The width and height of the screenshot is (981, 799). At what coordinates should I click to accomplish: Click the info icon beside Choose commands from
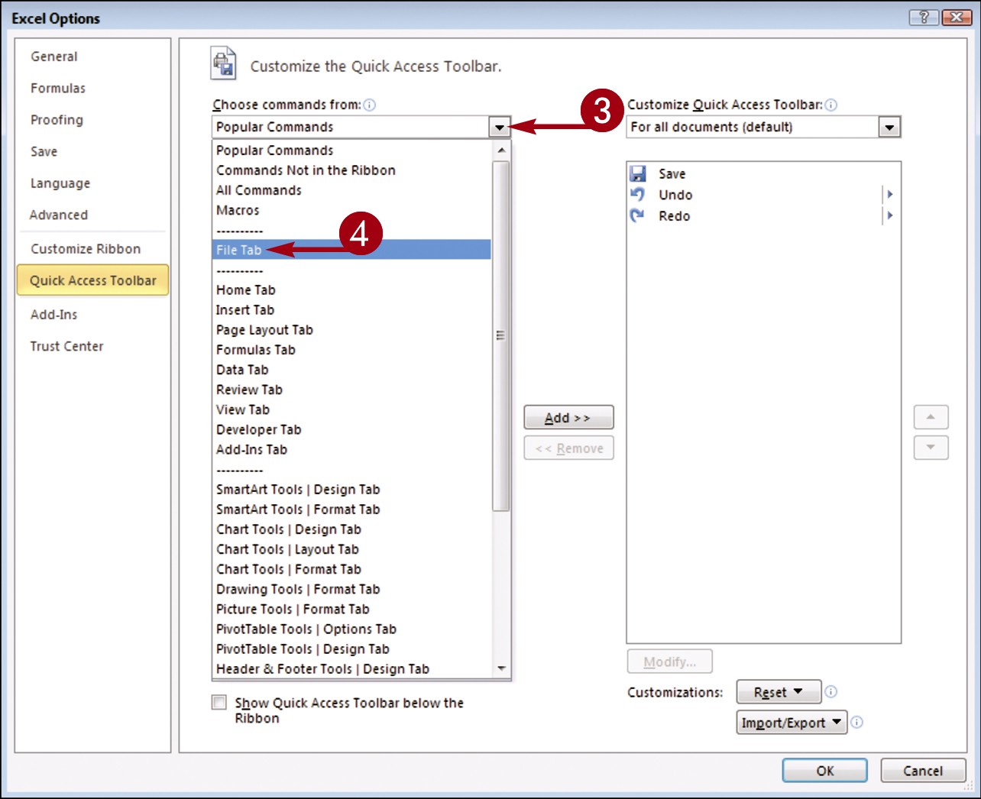[x=370, y=105]
